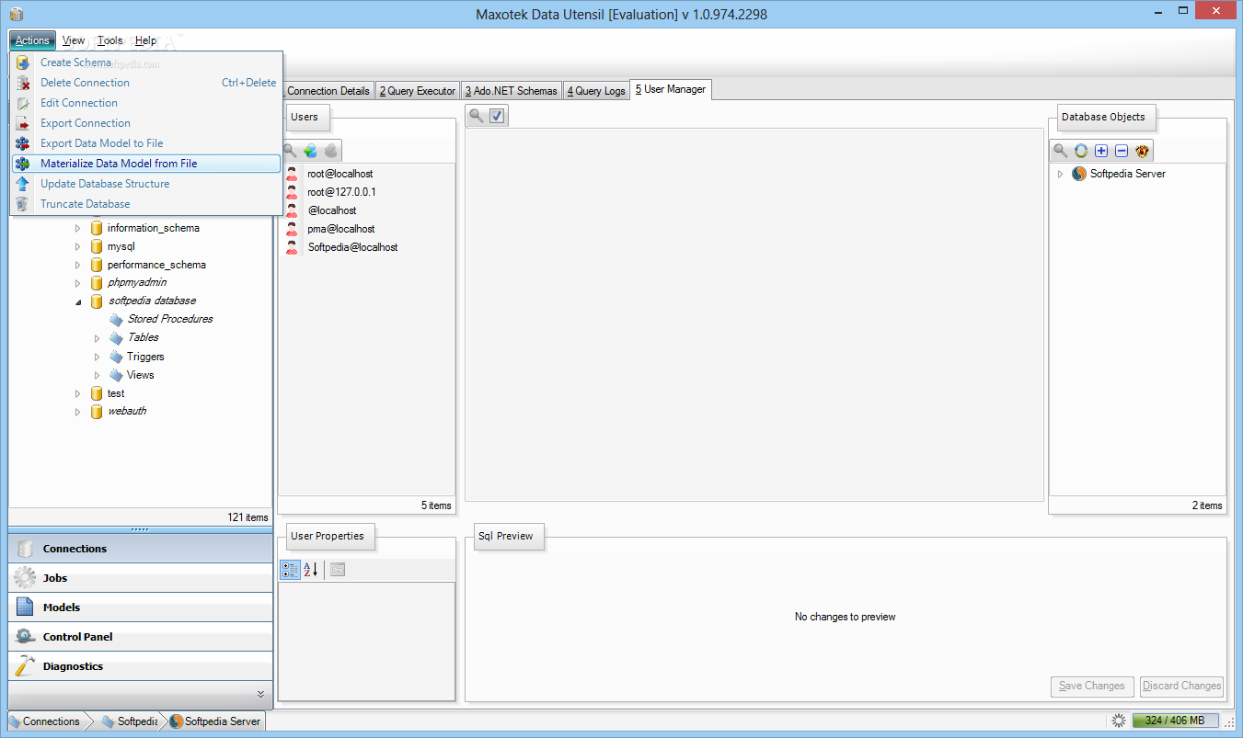
Task: Open the Diagnostics section
Action: coord(141,666)
